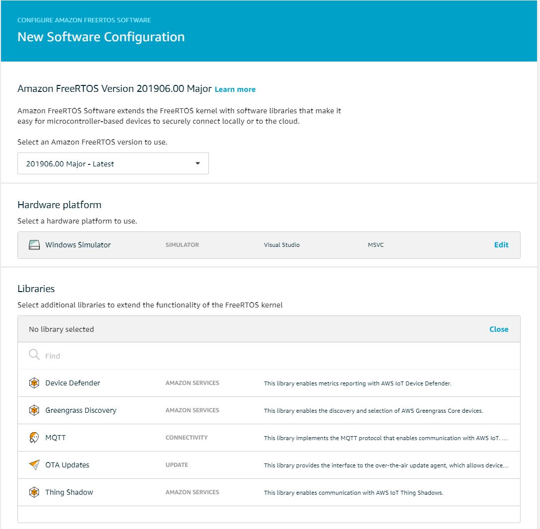
Task: Pick the Thing Shadow library name
Action: click(69, 492)
